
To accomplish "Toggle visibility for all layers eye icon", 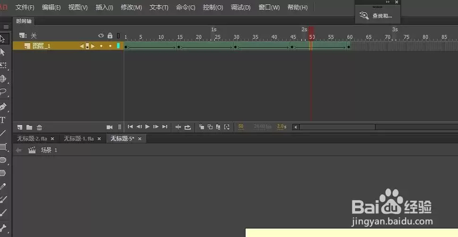I will click(x=101, y=35).
